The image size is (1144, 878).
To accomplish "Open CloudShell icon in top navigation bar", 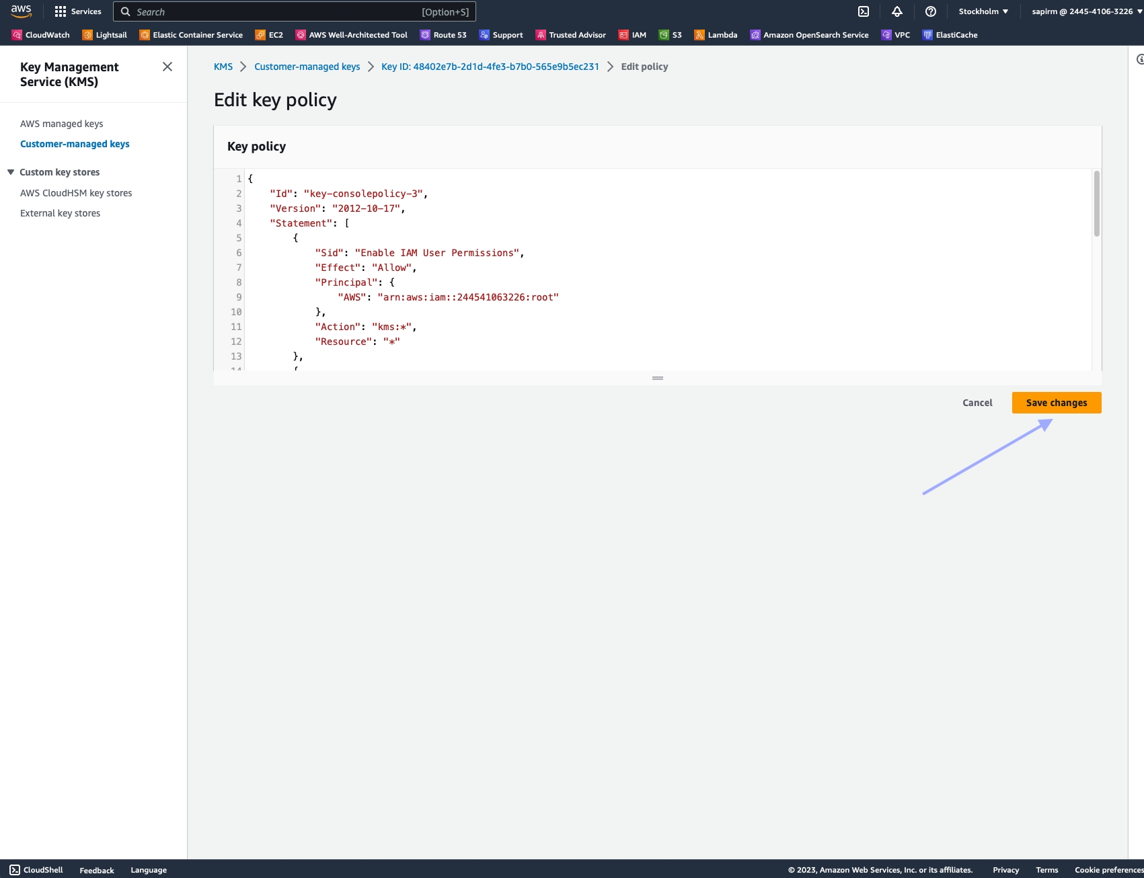I will [864, 11].
